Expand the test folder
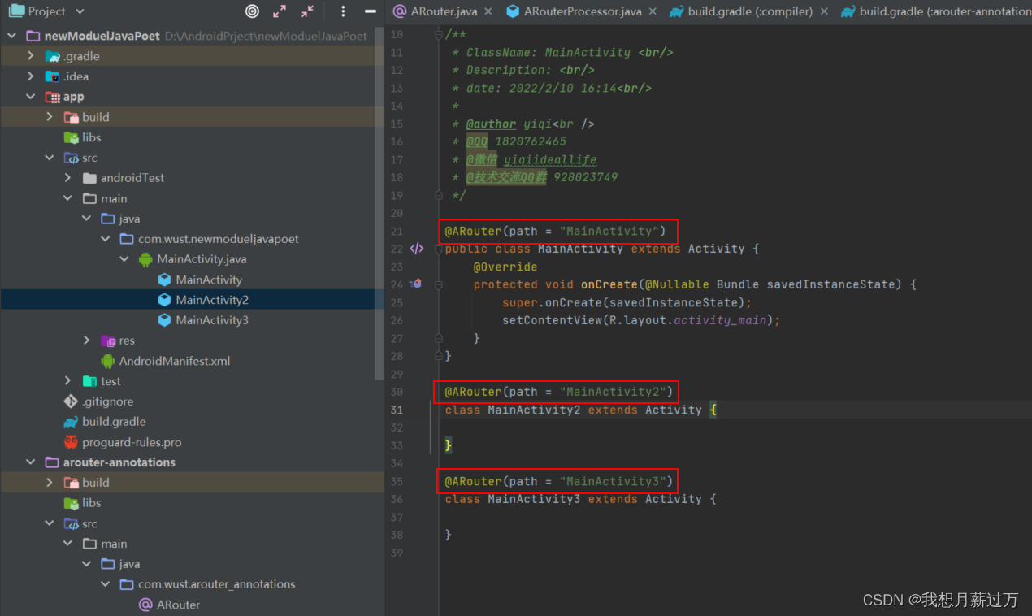 (68, 380)
